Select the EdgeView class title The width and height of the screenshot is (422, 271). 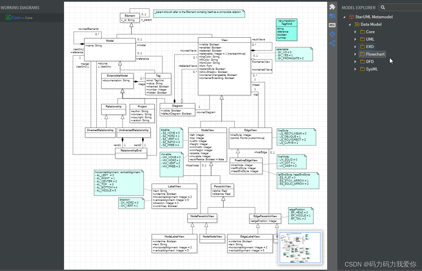(x=250, y=130)
